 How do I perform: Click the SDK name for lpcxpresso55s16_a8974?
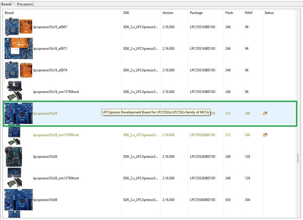141,70
